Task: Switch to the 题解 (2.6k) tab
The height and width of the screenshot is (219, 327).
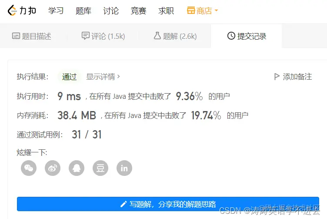Action: 175,36
